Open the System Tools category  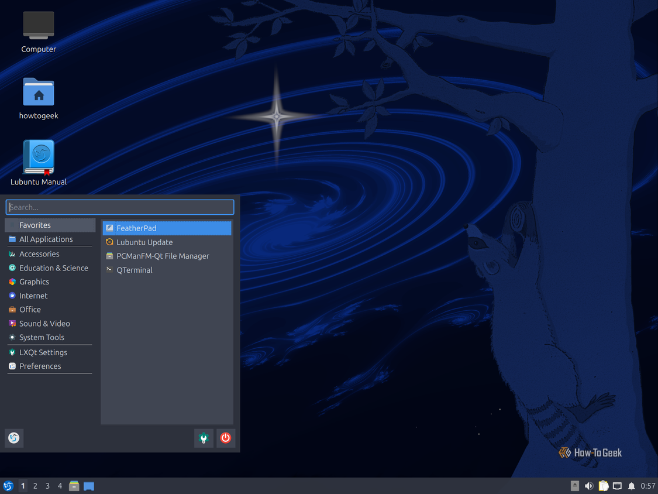click(x=50, y=337)
